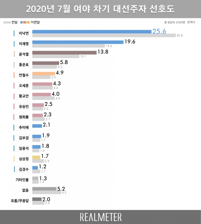Click the 10.1 previous-month value
The image size is (201, 224).
(83, 56)
